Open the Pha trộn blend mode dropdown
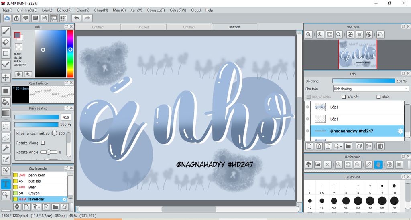Viewport: 411px width, 220px height. coord(370,89)
